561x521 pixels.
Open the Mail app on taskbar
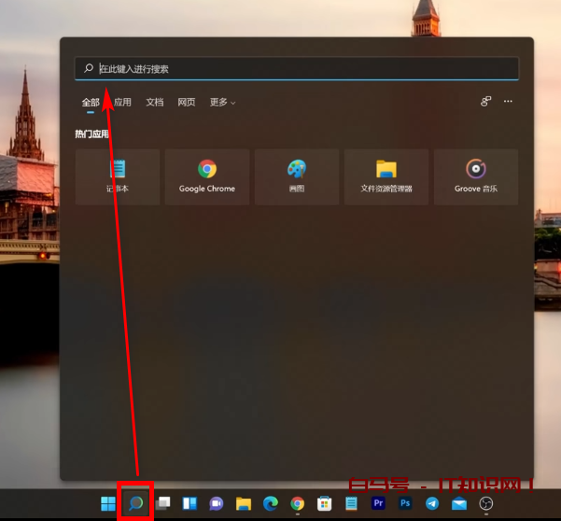(459, 504)
